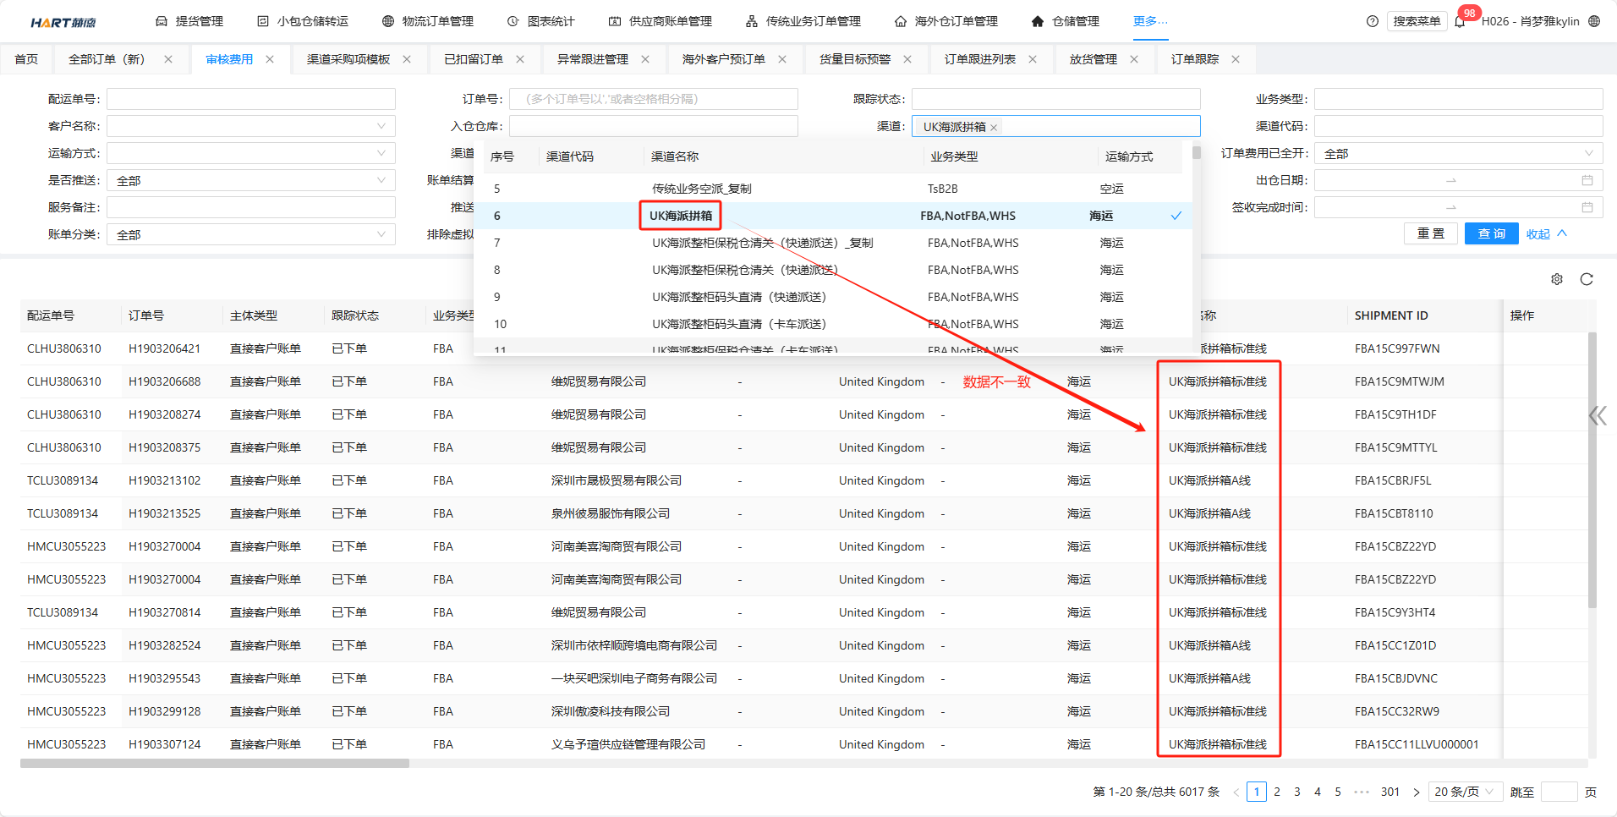The height and width of the screenshot is (817, 1617).
Task: Switch to the 异常跟进管理 tab
Action: click(x=592, y=59)
